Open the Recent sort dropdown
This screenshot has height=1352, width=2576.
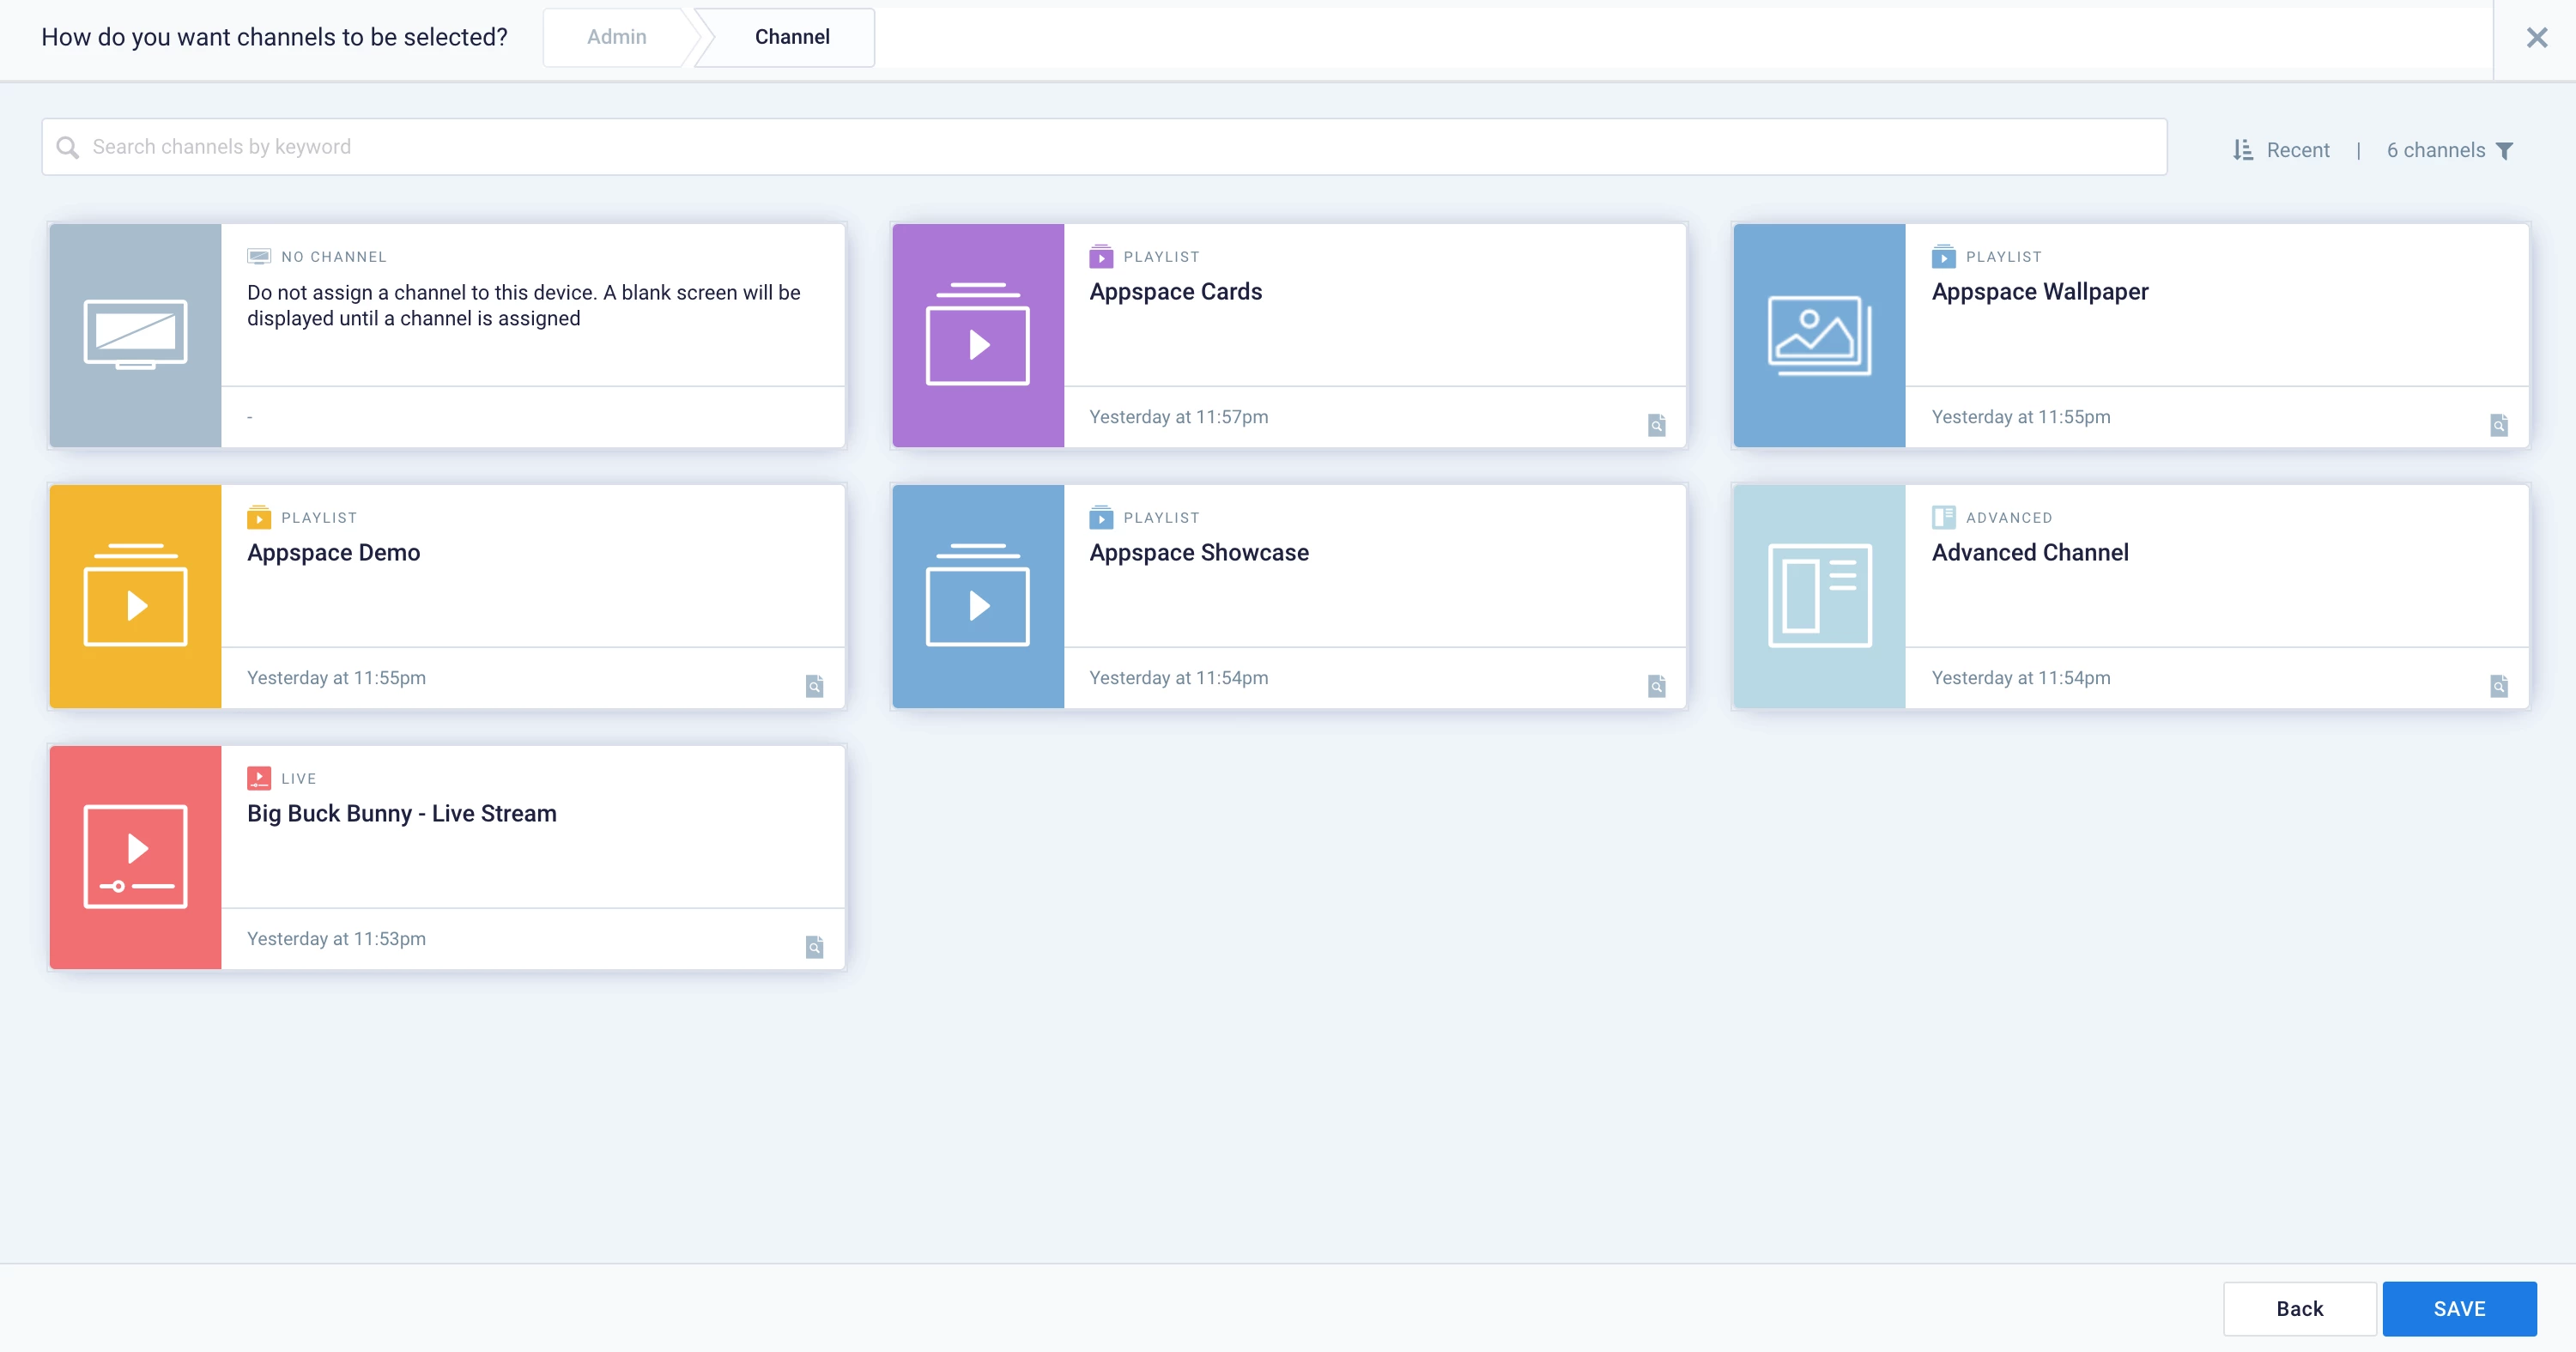coord(2297,150)
